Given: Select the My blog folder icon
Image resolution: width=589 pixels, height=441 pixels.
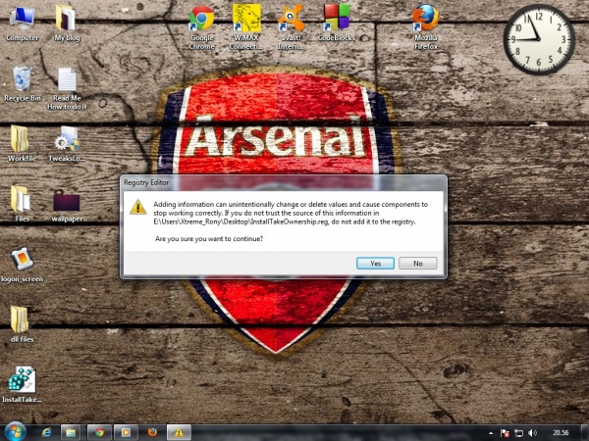Looking at the screenshot, I should click(x=67, y=24).
